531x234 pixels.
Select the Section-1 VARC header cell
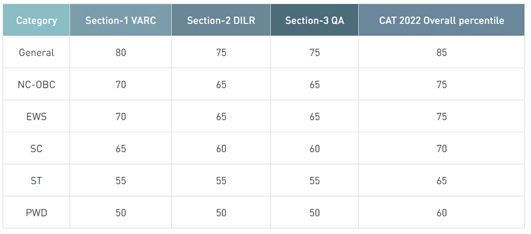(121, 21)
